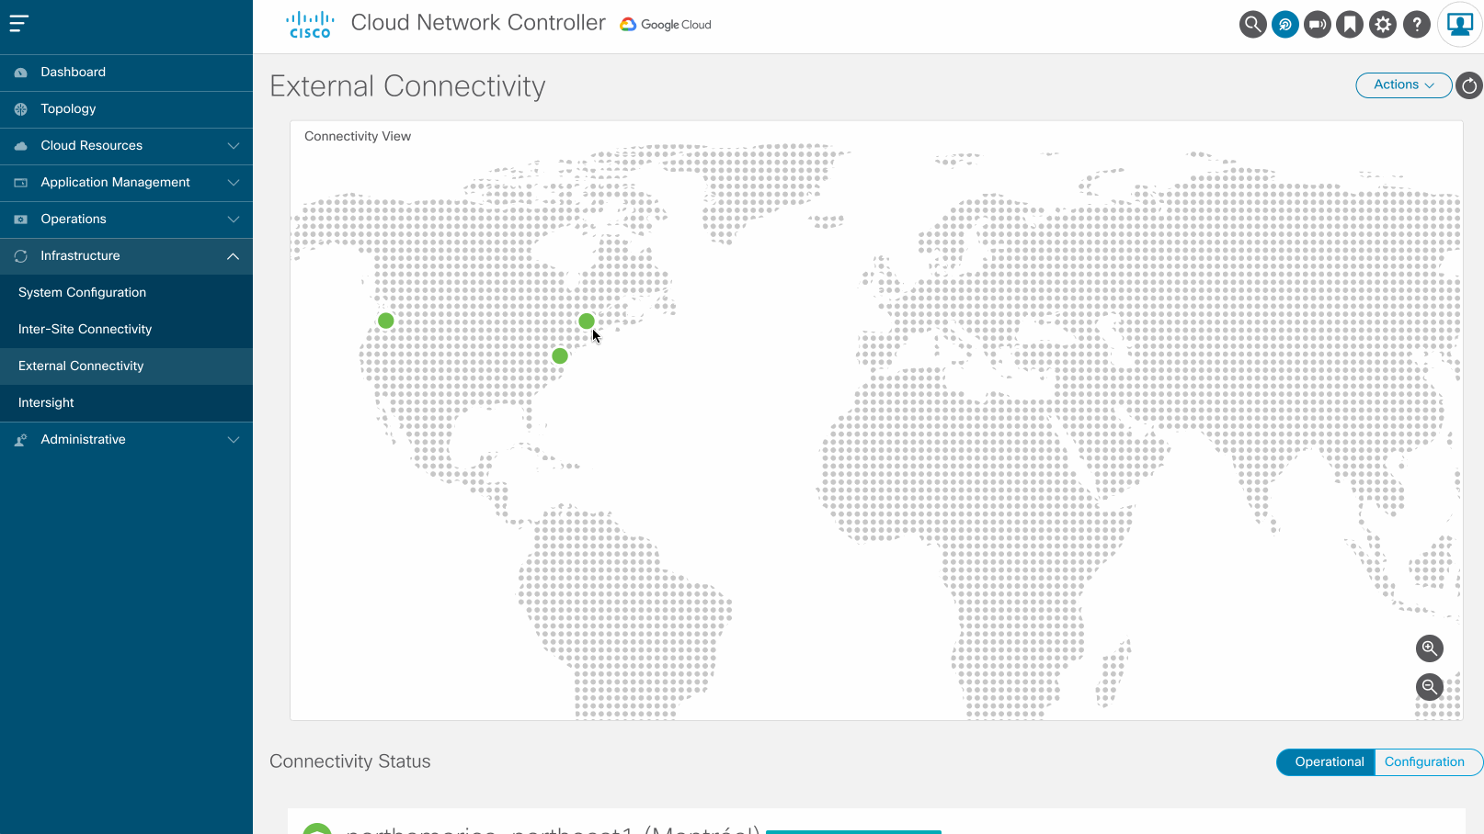This screenshot has height=834, width=1484.
Task: Open the blue intent target icon
Action: [x=1284, y=25]
